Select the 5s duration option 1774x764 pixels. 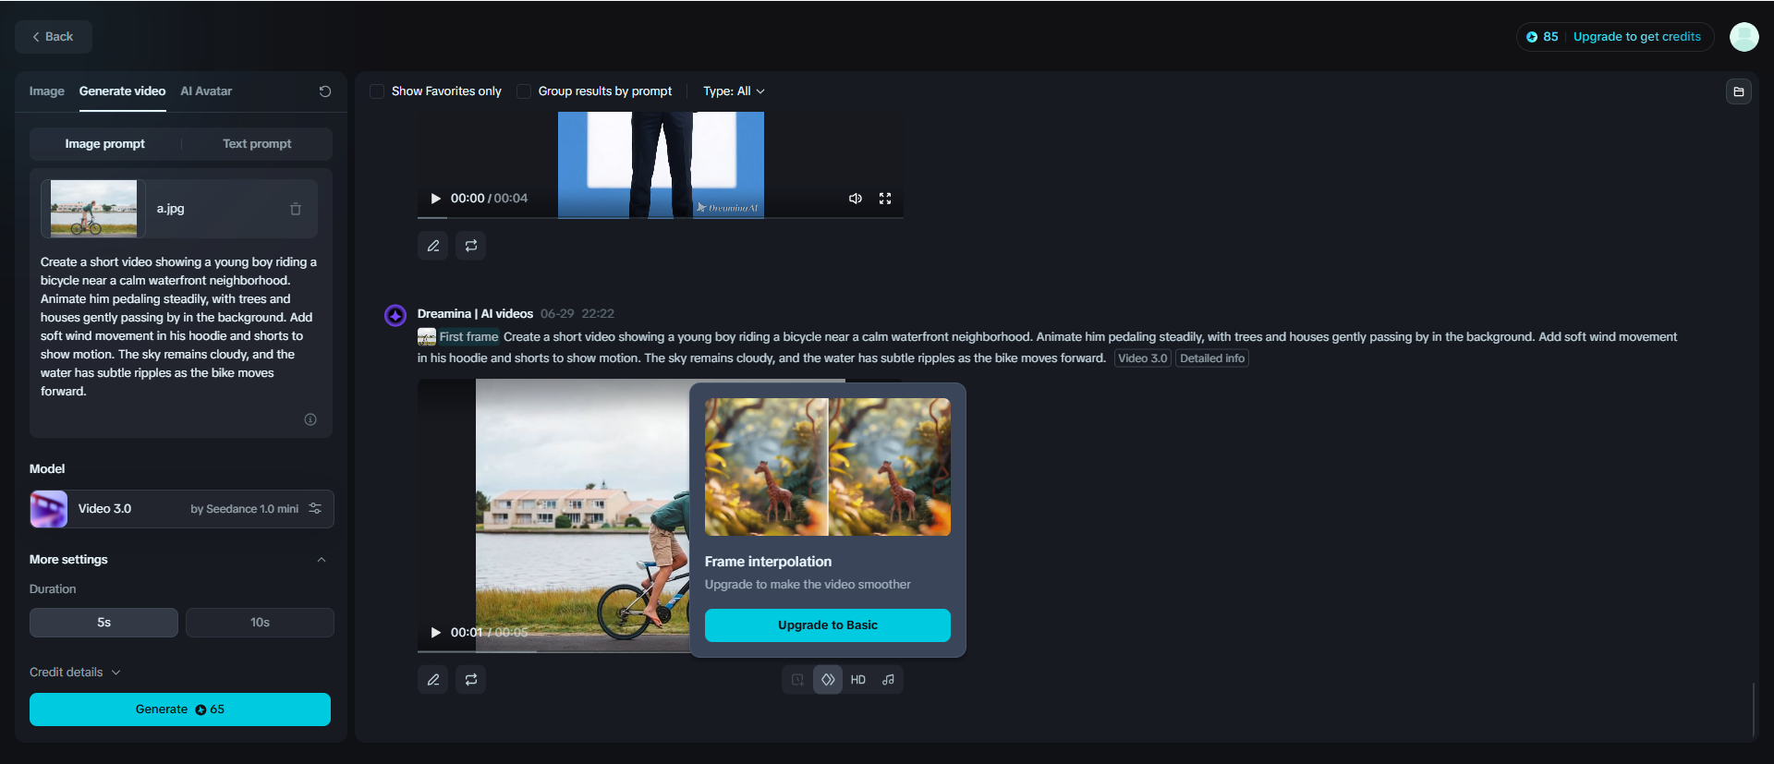click(103, 623)
